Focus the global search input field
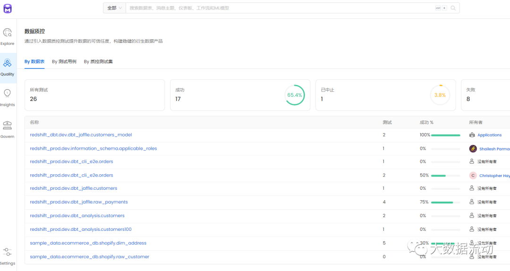 pyautogui.click(x=280, y=8)
